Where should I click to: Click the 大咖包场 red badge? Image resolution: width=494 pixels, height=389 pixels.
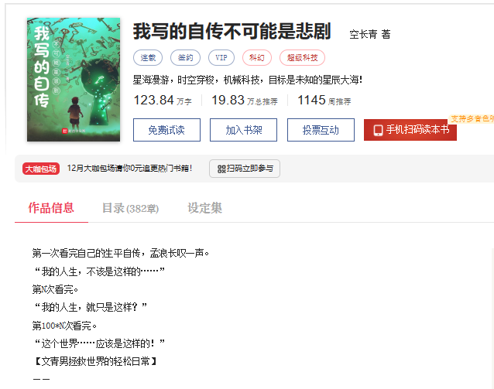click(41, 169)
